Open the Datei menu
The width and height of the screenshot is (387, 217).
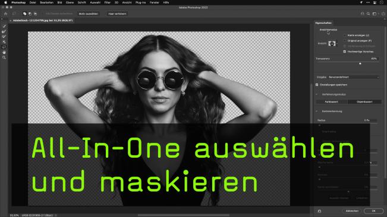click(33, 2)
